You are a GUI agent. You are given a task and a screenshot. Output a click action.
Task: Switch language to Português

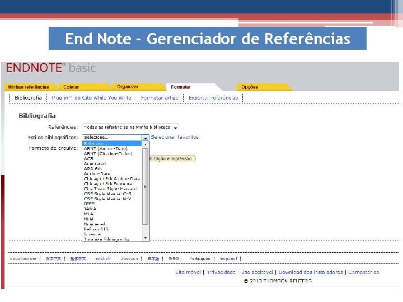click(x=200, y=258)
